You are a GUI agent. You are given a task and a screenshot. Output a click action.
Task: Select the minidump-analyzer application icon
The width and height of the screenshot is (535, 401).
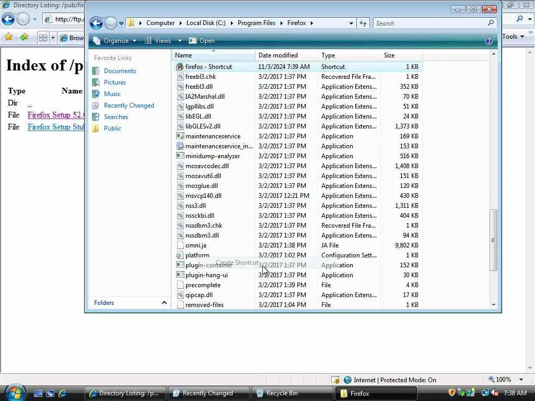(180, 156)
